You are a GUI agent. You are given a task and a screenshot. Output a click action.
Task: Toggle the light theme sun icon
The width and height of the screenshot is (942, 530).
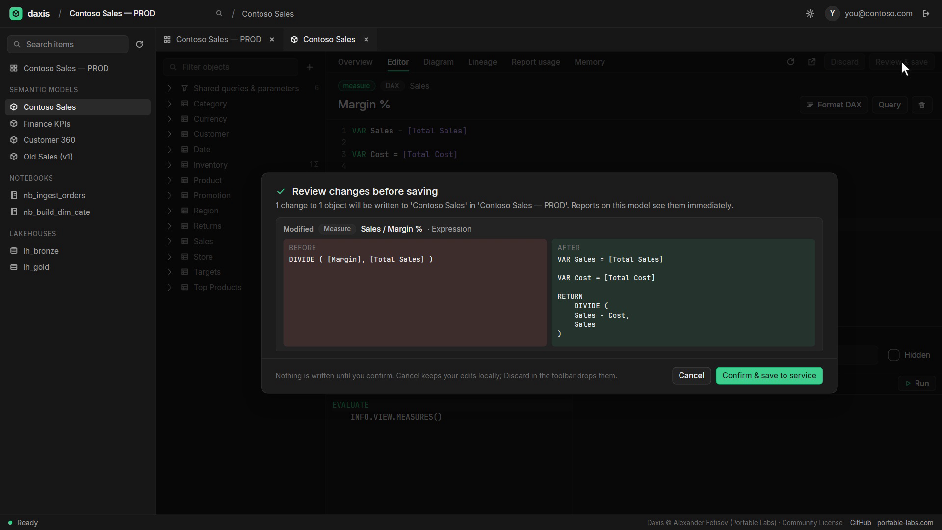click(x=810, y=14)
